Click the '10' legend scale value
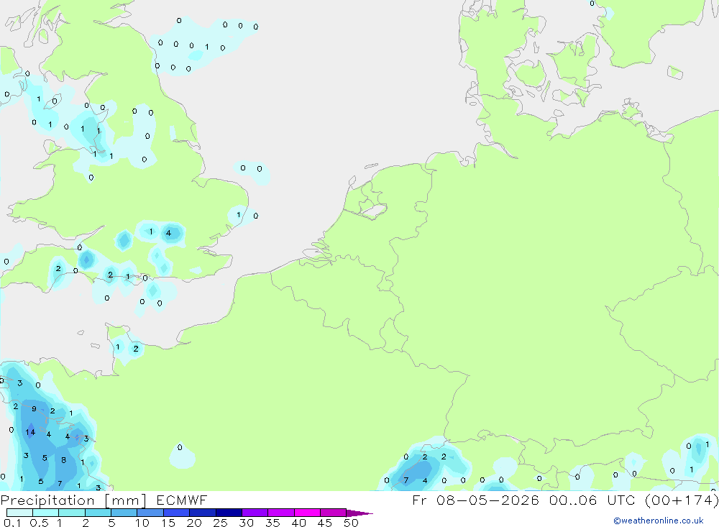 (x=142, y=523)
